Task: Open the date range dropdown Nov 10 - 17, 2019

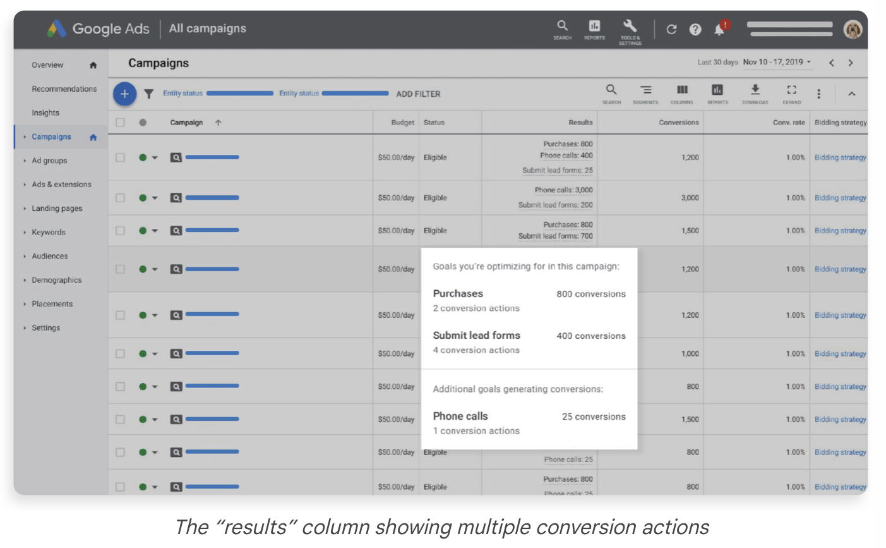Action: pyautogui.click(x=777, y=62)
